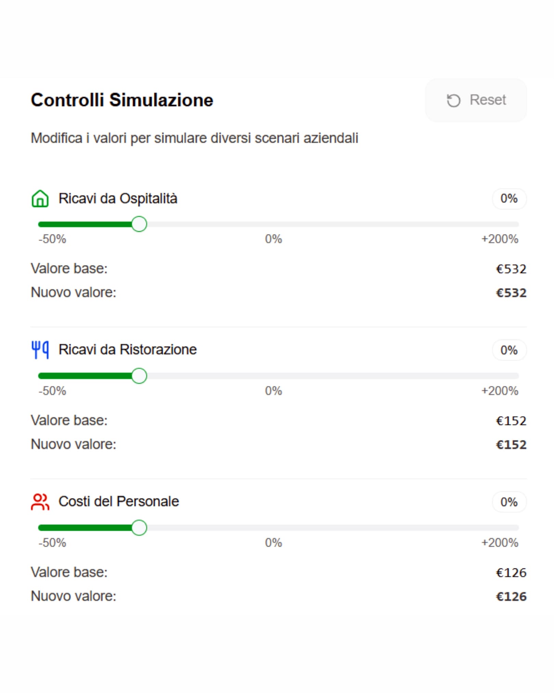Click the 0% badge next to Costi del Personale
Screen dimensions: 554x693
[509, 502]
